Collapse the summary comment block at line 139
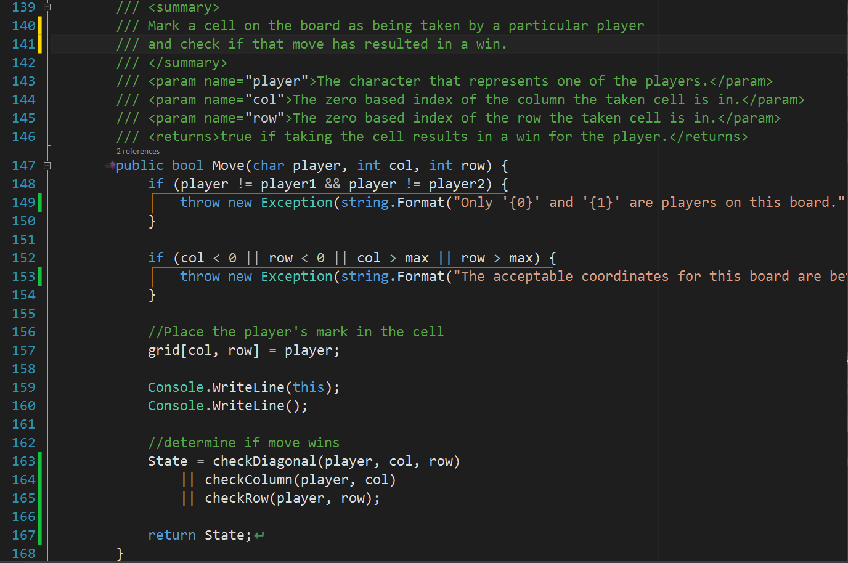Image resolution: width=848 pixels, height=563 pixels. 47,7
